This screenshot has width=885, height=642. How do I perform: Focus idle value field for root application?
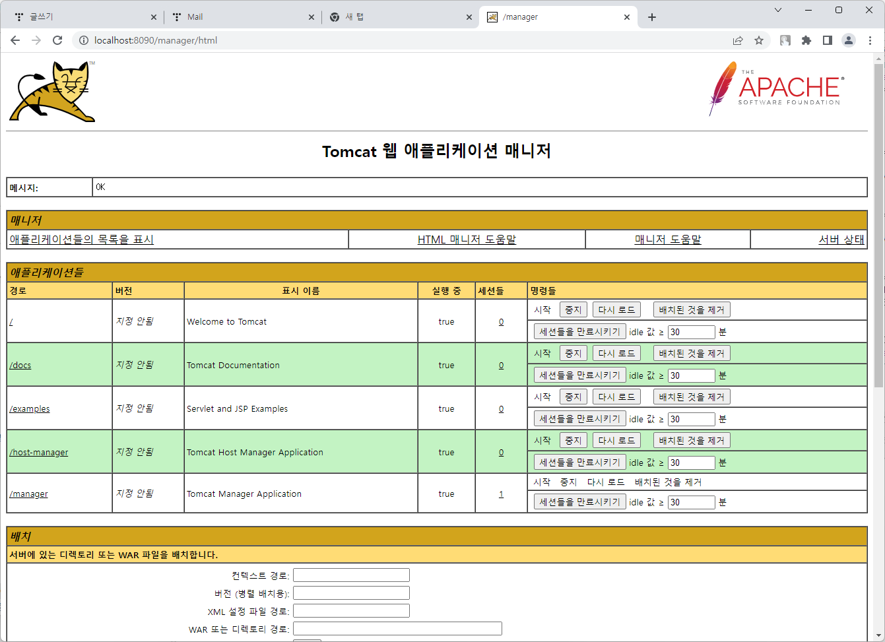(692, 332)
